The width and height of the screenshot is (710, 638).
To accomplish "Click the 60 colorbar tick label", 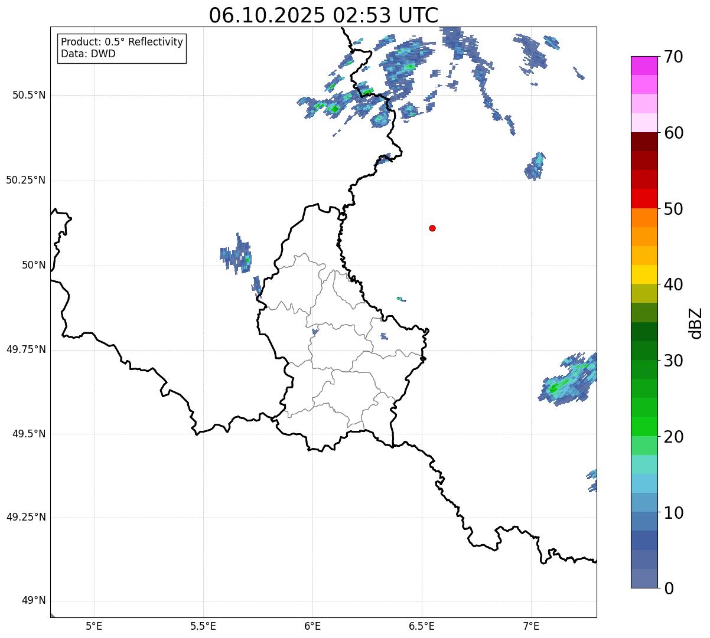I will point(673,133).
